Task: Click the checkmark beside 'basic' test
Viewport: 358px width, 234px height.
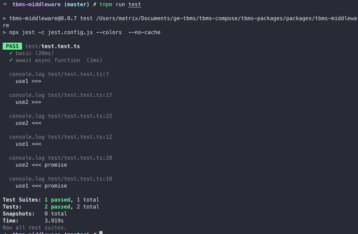Action: coord(11,53)
